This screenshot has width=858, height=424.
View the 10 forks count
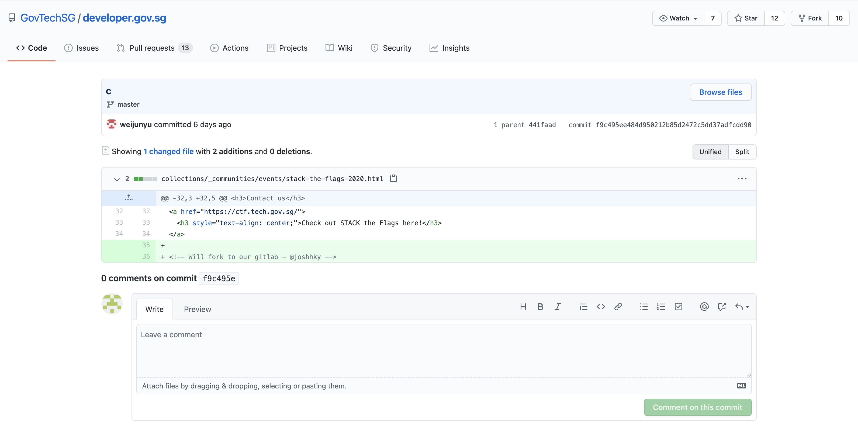(839, 18)
